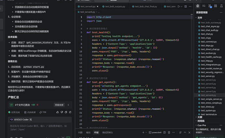Expand the 3个文件已更改 changed files list

pyautogui.click(x=68, y=105)
